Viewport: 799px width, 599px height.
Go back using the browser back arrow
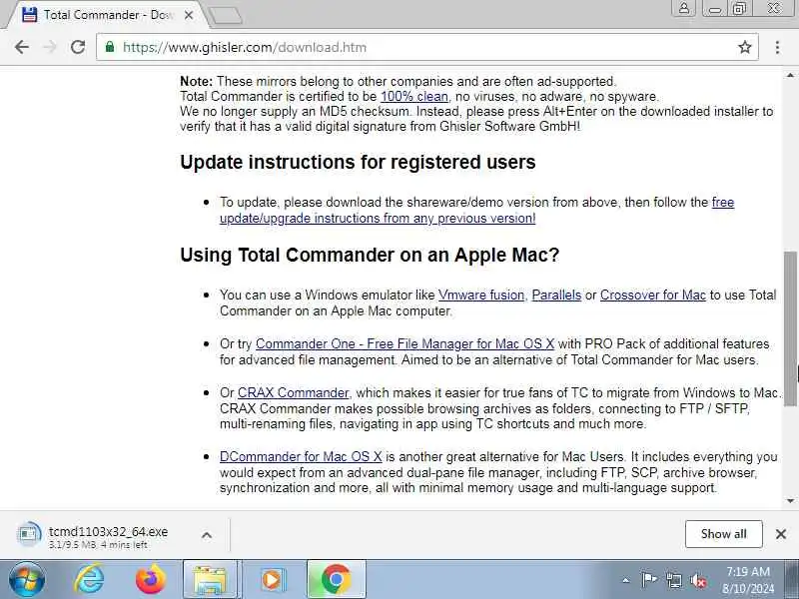[x=22, y=47]
